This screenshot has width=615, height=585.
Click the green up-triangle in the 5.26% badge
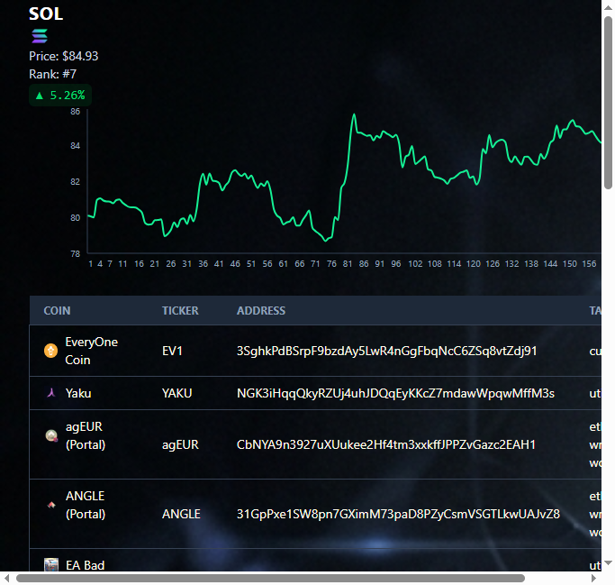coord(40,96)
